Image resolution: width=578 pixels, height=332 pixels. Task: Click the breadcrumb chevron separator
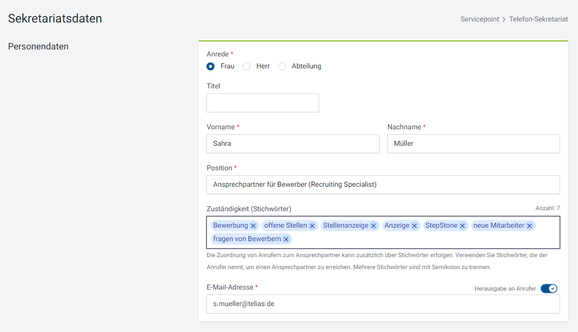pos(504,19)
